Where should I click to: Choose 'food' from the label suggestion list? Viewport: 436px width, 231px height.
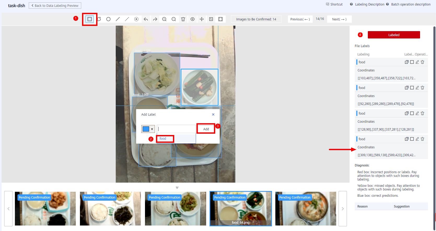(163, 139)
